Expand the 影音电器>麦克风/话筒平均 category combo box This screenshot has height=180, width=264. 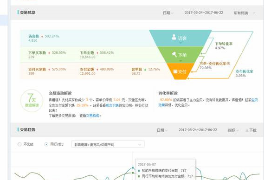pos(108,144)
